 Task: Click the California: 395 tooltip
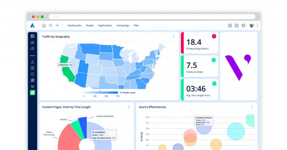point(65,65)
